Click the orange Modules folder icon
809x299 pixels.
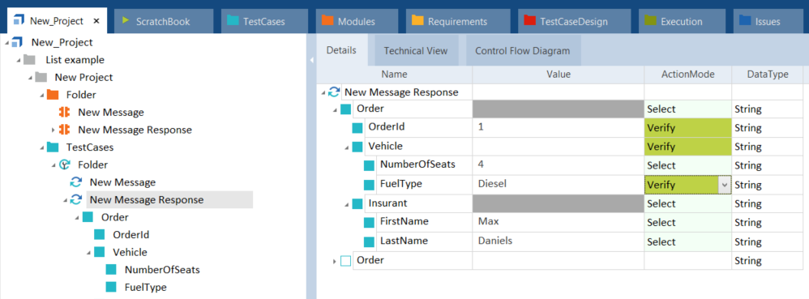pyautogui.click(x=327, y=20)
